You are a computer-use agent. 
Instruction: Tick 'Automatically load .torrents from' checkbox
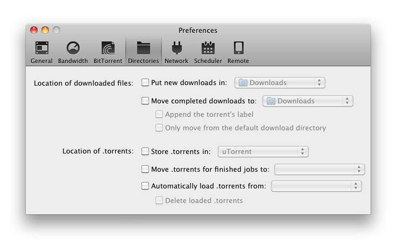tap(145, 186)
